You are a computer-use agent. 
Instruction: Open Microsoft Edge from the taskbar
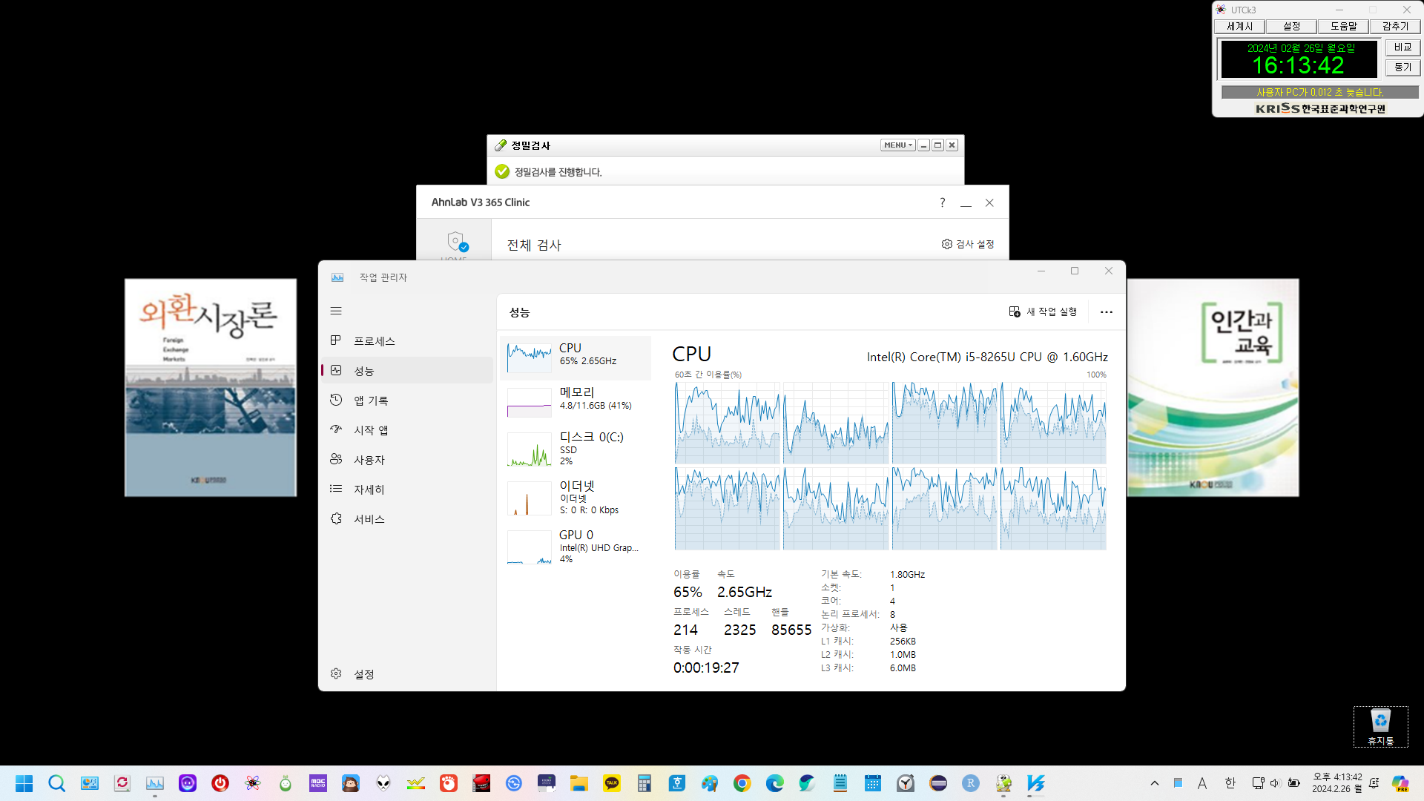pos(775,783)
